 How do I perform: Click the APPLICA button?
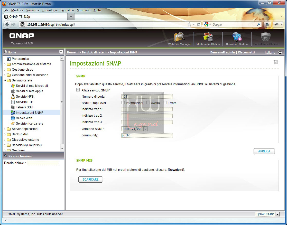click(264, 151)
